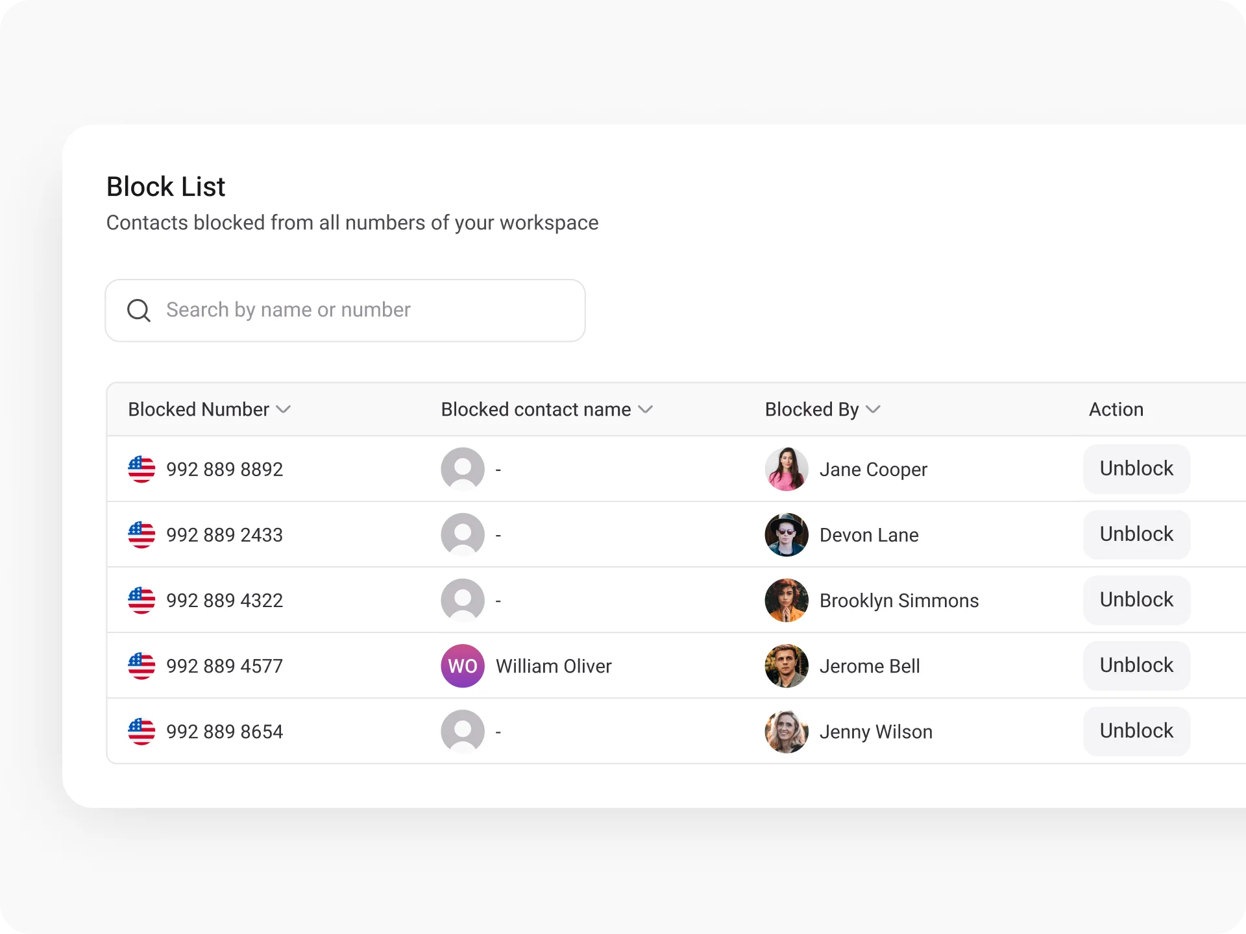Click the Brooklyn Simmons name
Screen dimensions: 1246x934
click(x=899, y=601)
